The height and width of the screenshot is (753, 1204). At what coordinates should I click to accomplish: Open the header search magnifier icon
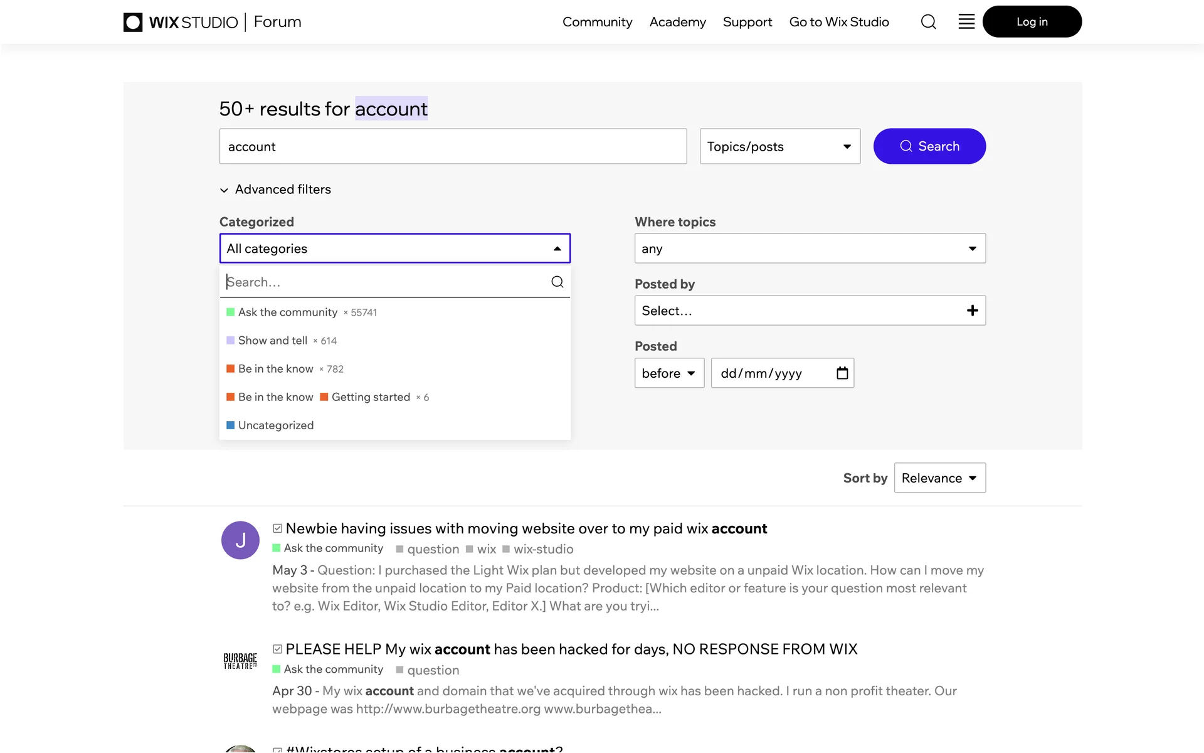coord(928,22)
